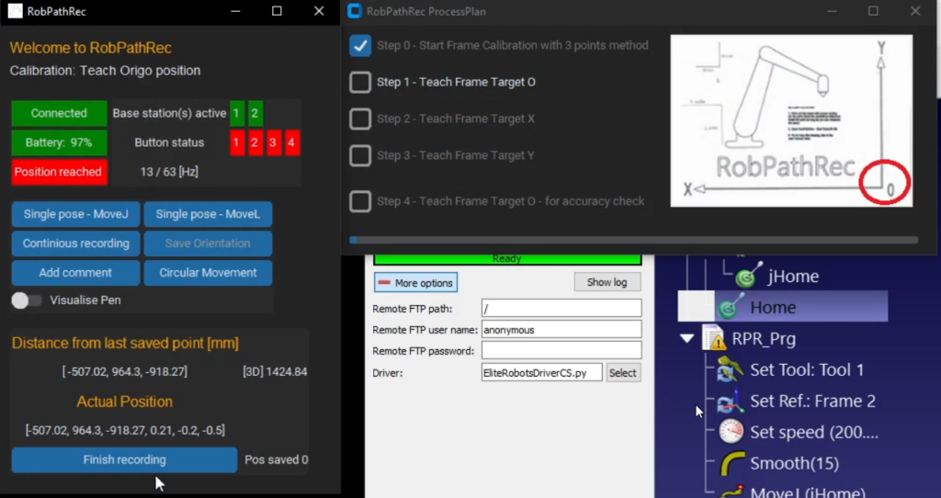Click Add comment button
This screenshot has height=498, width=941.
pyautogui.click(x=75, y=272)
